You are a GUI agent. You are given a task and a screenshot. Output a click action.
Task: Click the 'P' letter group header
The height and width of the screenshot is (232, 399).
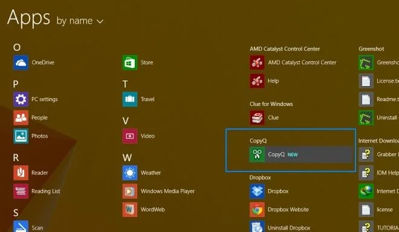16,84
